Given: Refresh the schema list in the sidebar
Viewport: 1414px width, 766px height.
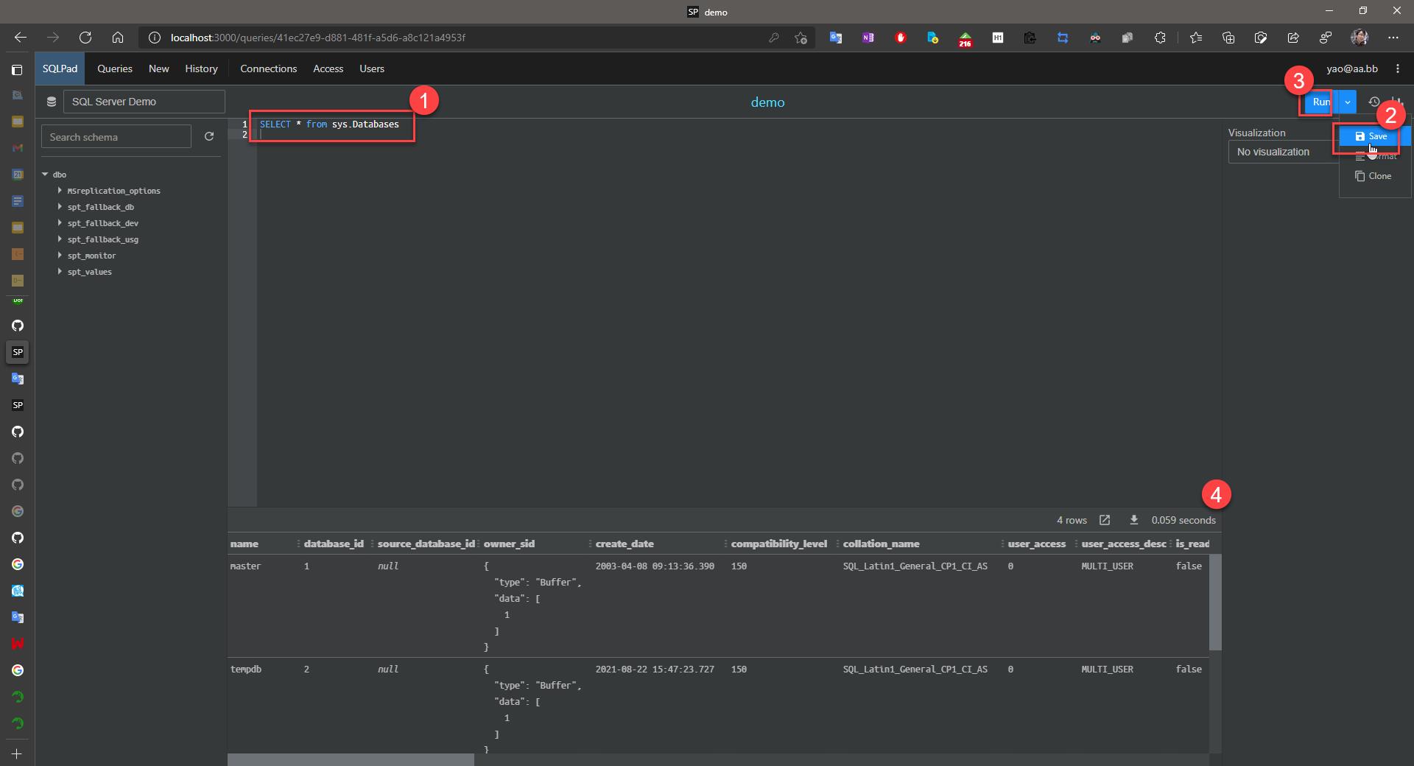Looking at the screenshot, I should pos(209,136).
